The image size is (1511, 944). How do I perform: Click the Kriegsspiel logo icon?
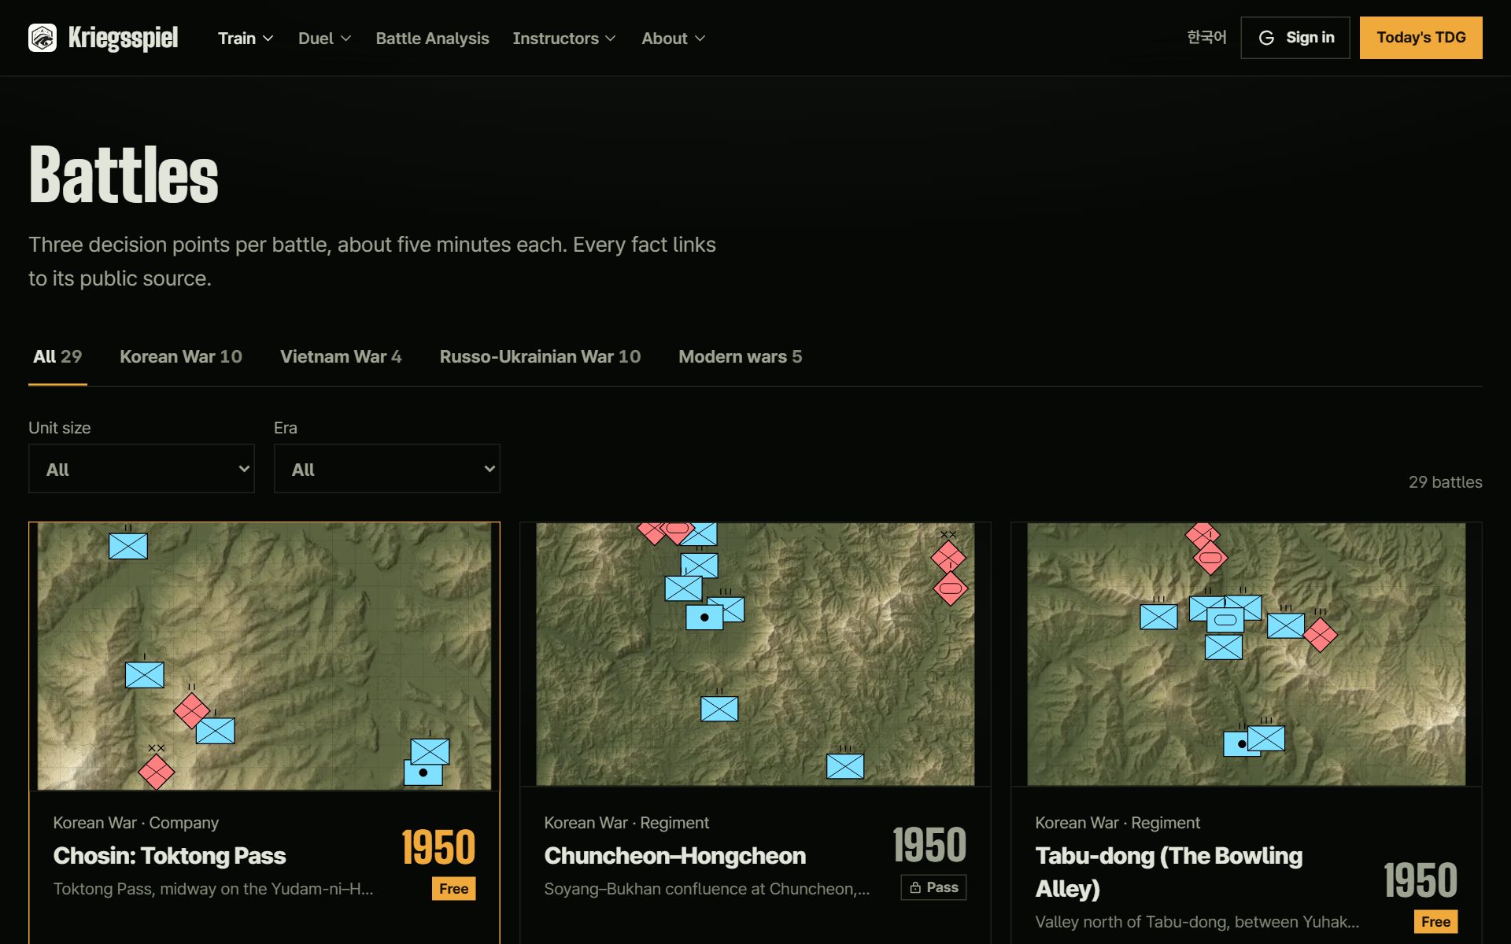[42, 38]
